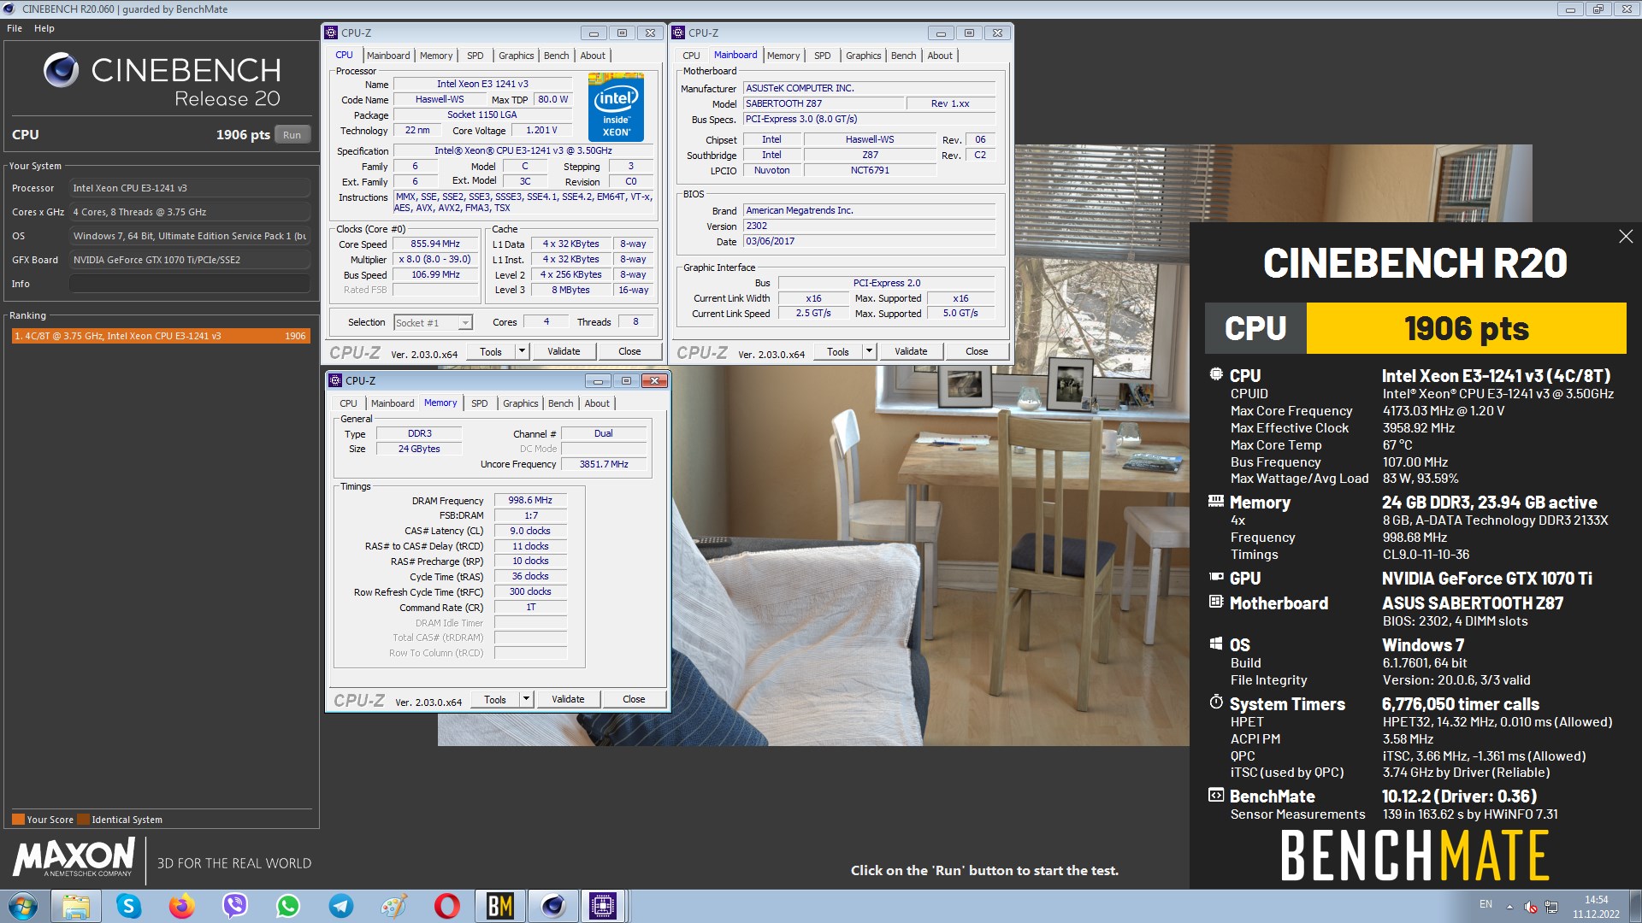Open File Explorer from the taskbar

(x=75, y=906)
